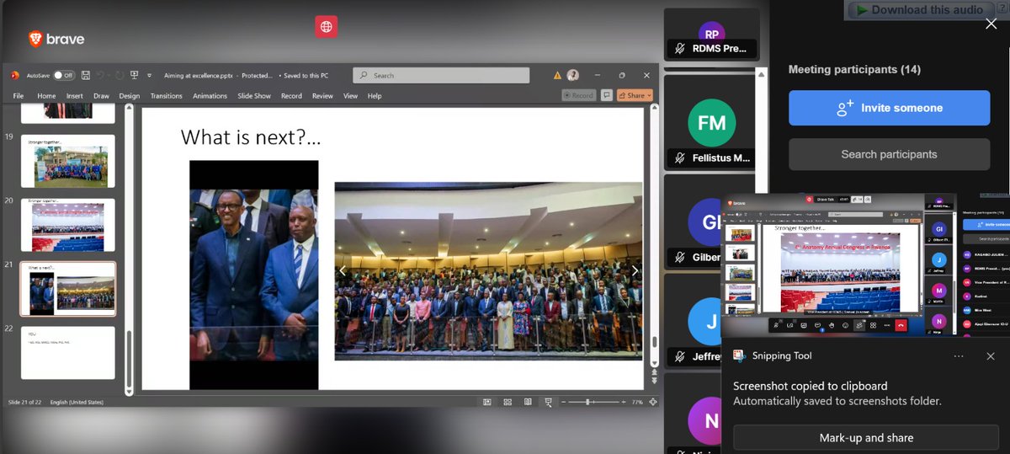Click the Save icon in PowerPoint title bar

(x=88, y=75)
